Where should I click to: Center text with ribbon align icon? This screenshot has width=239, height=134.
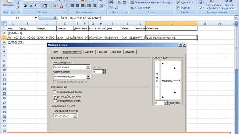click(77, 6)
